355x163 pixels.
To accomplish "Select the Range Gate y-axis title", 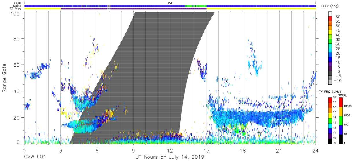I will [4, 78].
